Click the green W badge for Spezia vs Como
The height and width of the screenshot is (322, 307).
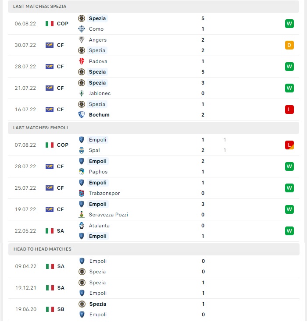click(289, 24)
